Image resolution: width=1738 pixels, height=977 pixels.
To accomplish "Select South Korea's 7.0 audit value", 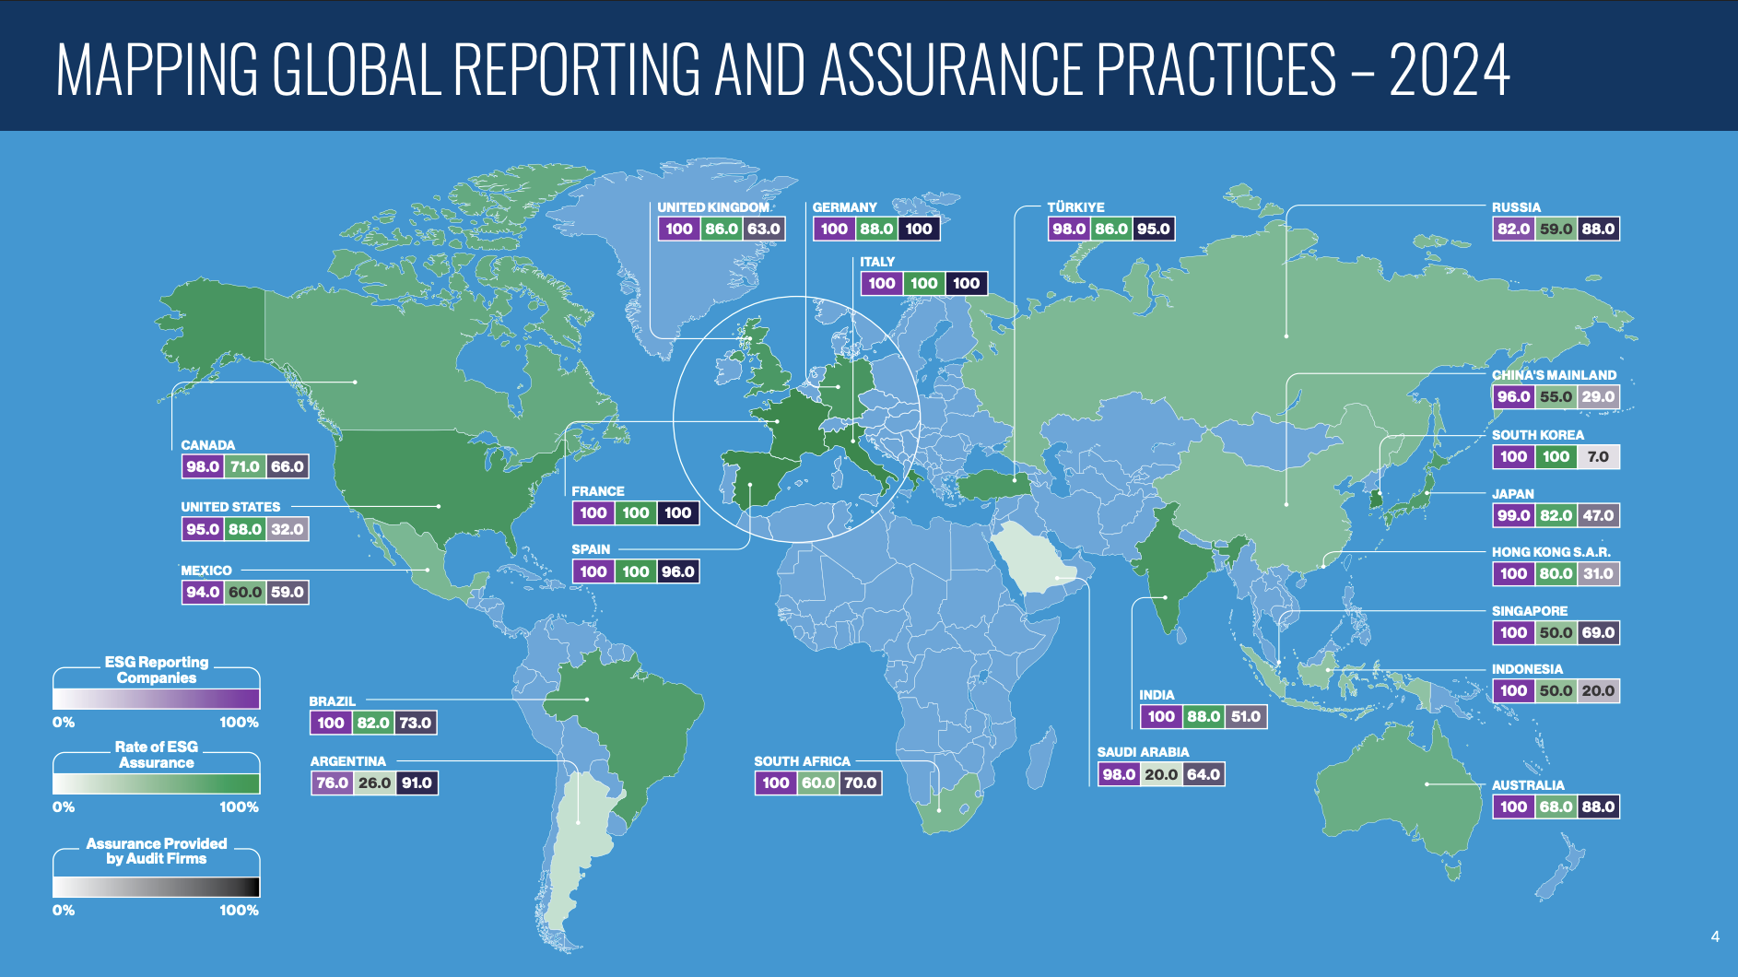I will [x=1598, y=456].
